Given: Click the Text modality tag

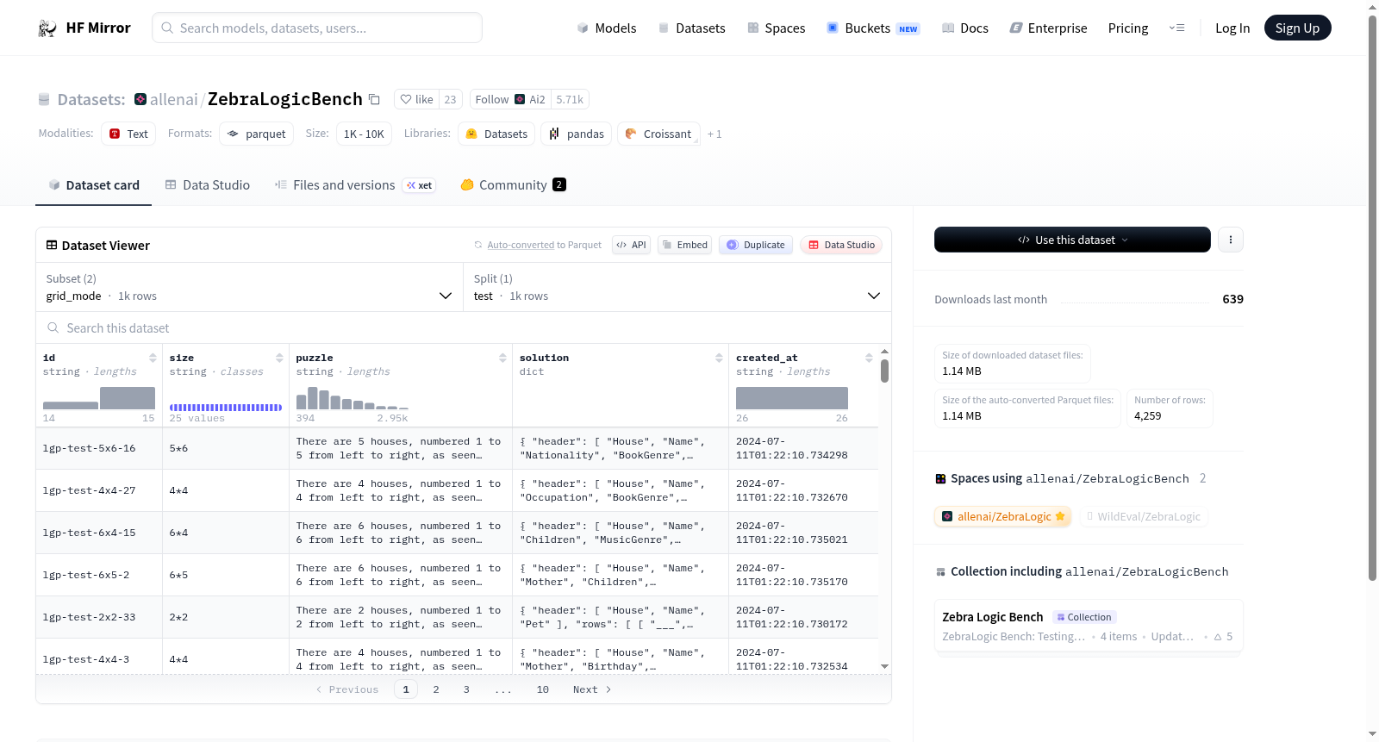Looking at the screenshot, I should (128, 134).
